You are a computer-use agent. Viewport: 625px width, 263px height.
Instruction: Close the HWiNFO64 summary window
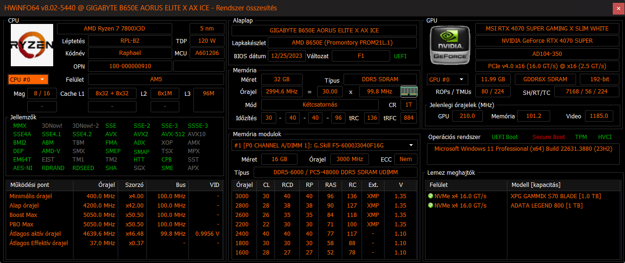(617, 8)
